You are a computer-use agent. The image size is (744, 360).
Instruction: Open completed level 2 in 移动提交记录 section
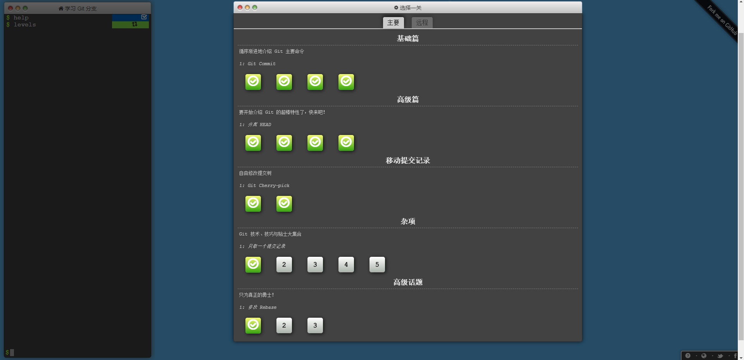[284, 204]
